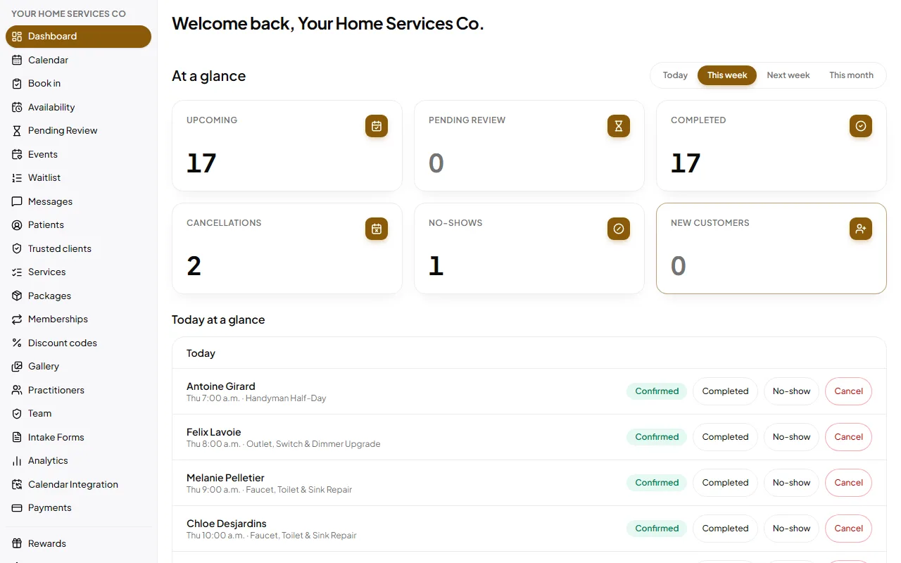The image size is (901, 563).
Task: Click the Dashboard grid icon in sidebar
Action: 17,37
